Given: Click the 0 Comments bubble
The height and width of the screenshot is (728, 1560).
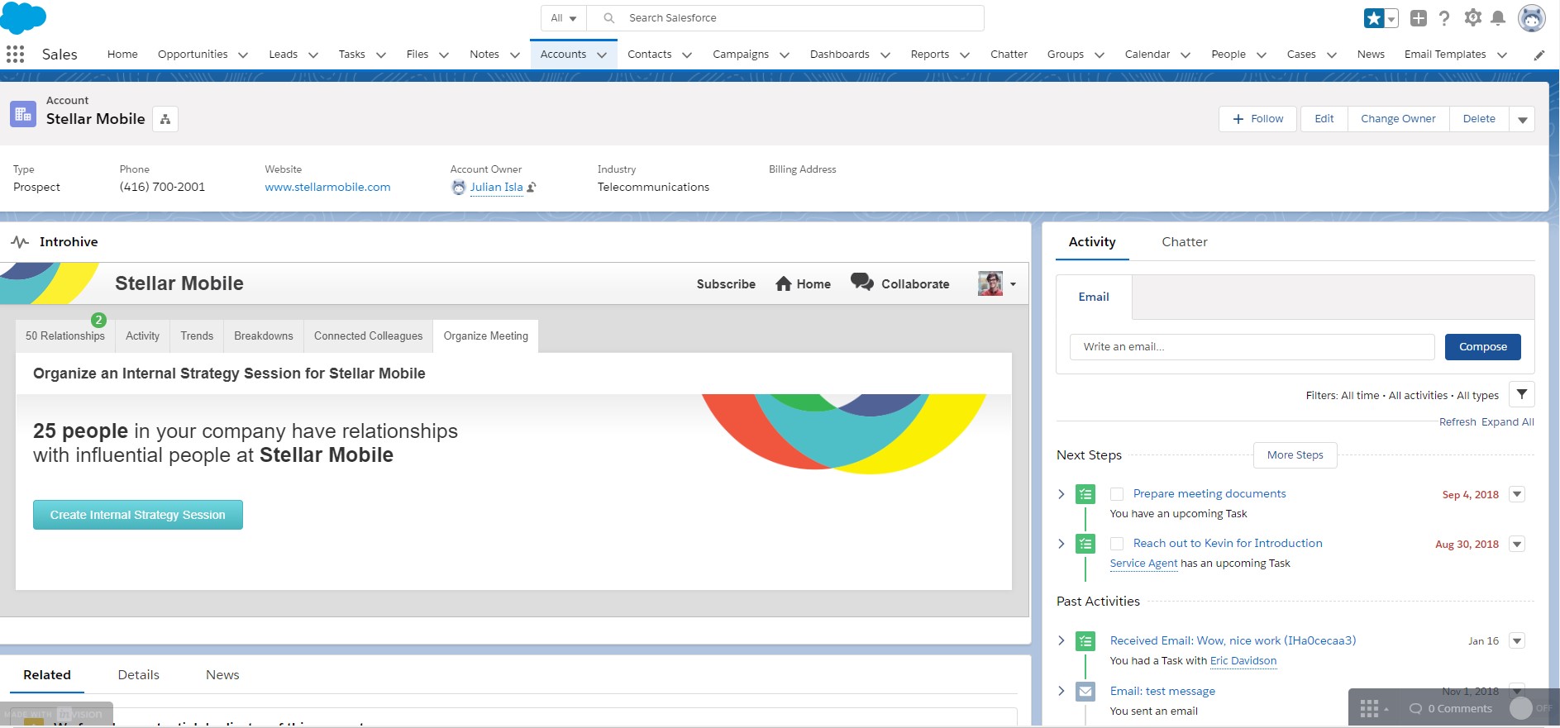Looking at the screenshot, I should 1451,708.
